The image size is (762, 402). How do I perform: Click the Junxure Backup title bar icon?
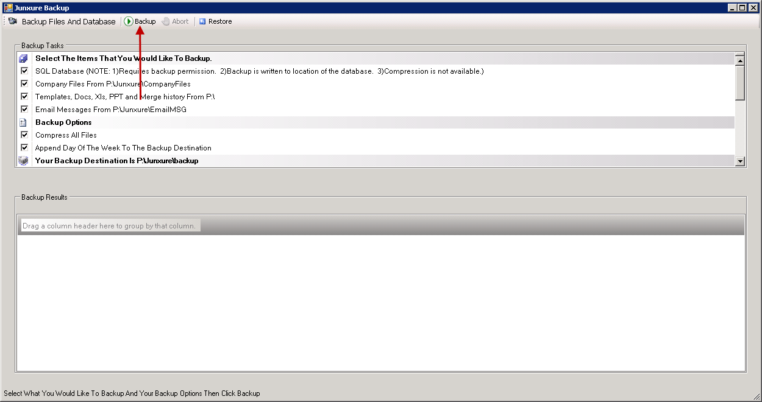[8, 8]
